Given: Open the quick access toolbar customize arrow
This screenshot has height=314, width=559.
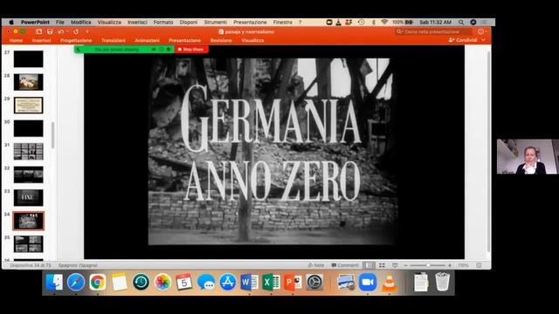Looking at the screenshot, I should point(87,31).
